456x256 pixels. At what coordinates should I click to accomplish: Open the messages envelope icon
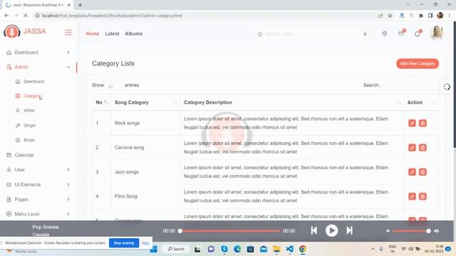tap(401, 33)
